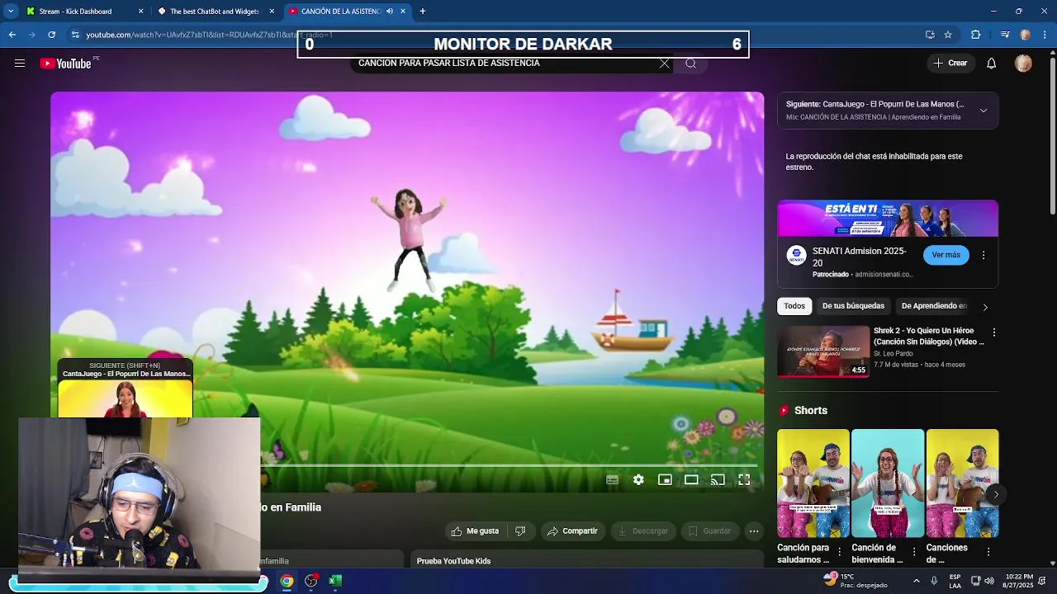This screenshot has width=1057, height=594.
Task: Go back in the browser
Action: 12,35
